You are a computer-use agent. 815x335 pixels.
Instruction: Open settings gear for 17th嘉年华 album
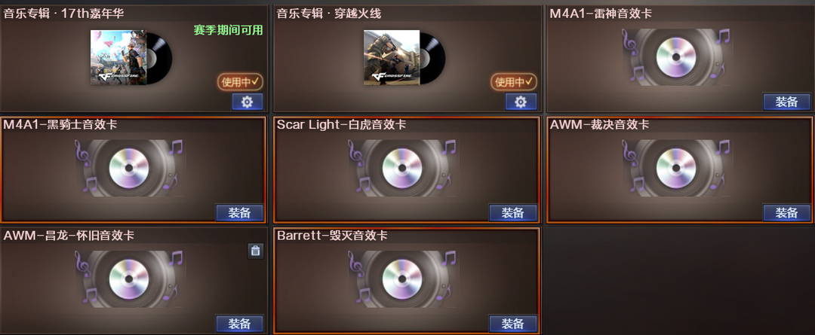click(248, 102)
